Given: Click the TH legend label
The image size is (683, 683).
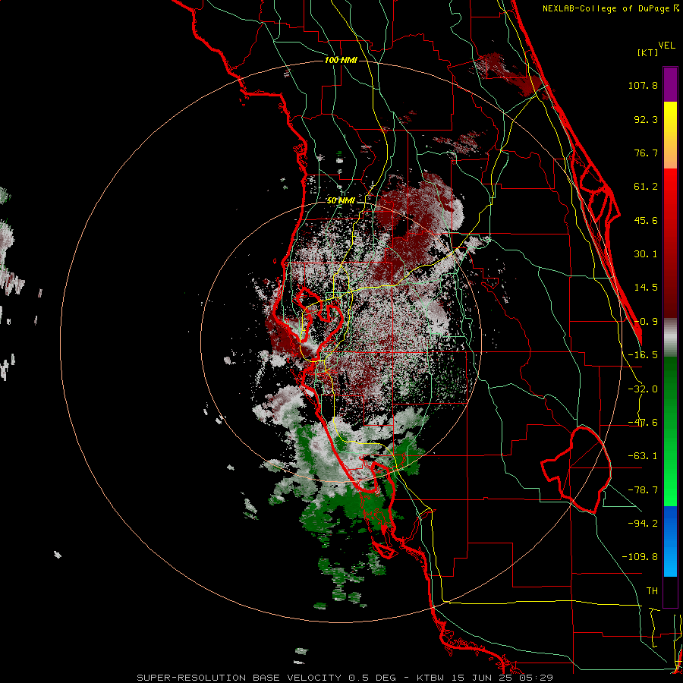Looking at the screenshot, I should click(652, 591).
